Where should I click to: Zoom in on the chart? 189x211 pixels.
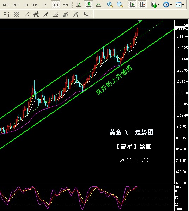point(110,5)
